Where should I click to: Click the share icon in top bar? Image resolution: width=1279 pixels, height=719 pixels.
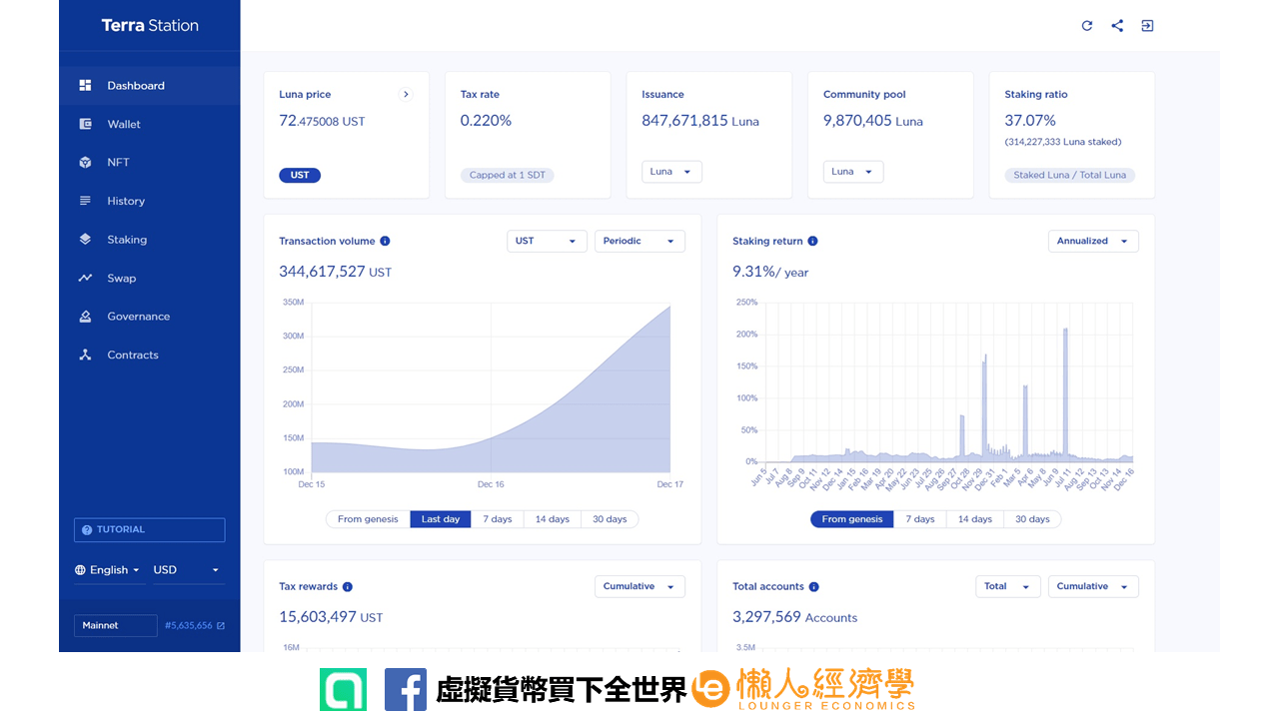point(1117,26)
